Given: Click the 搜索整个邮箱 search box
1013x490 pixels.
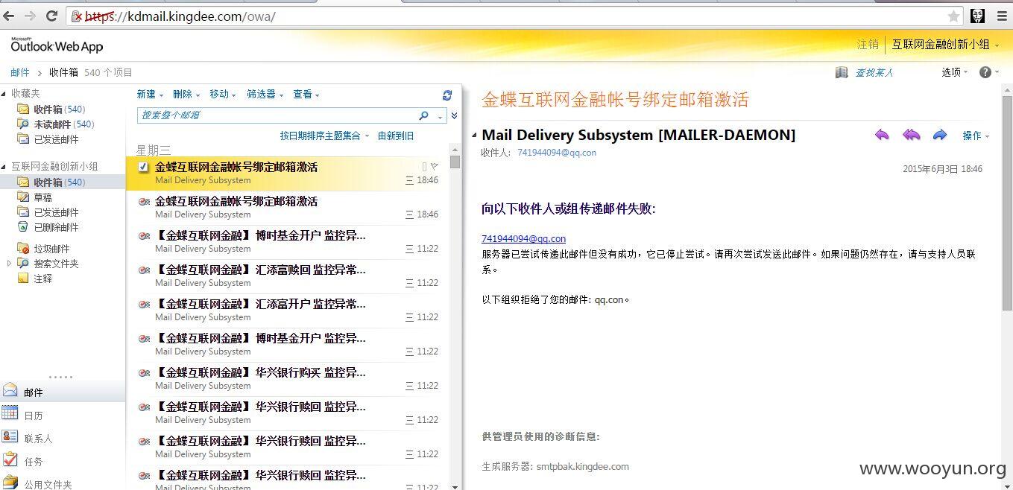Looking at the screenshot, I should 277,115.
